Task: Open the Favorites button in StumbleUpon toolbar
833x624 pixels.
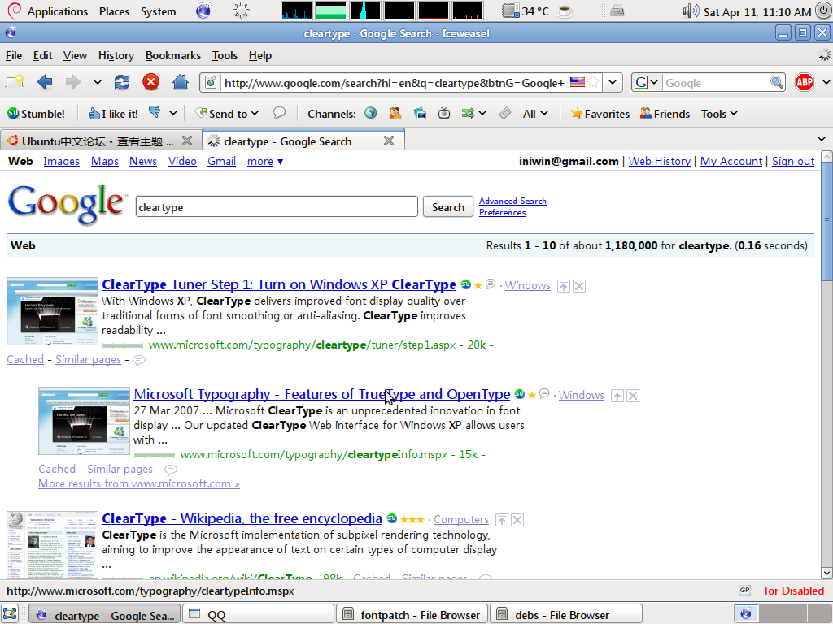Action: (600, 114)
